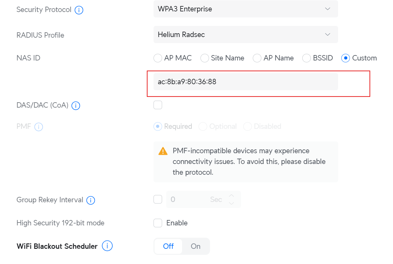Click the PMF warning triangle icon

pos(163,151)
